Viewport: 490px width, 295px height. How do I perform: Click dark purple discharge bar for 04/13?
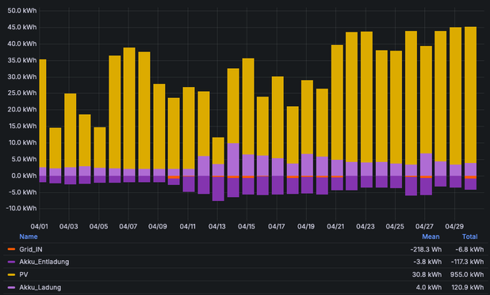point(218,189)
